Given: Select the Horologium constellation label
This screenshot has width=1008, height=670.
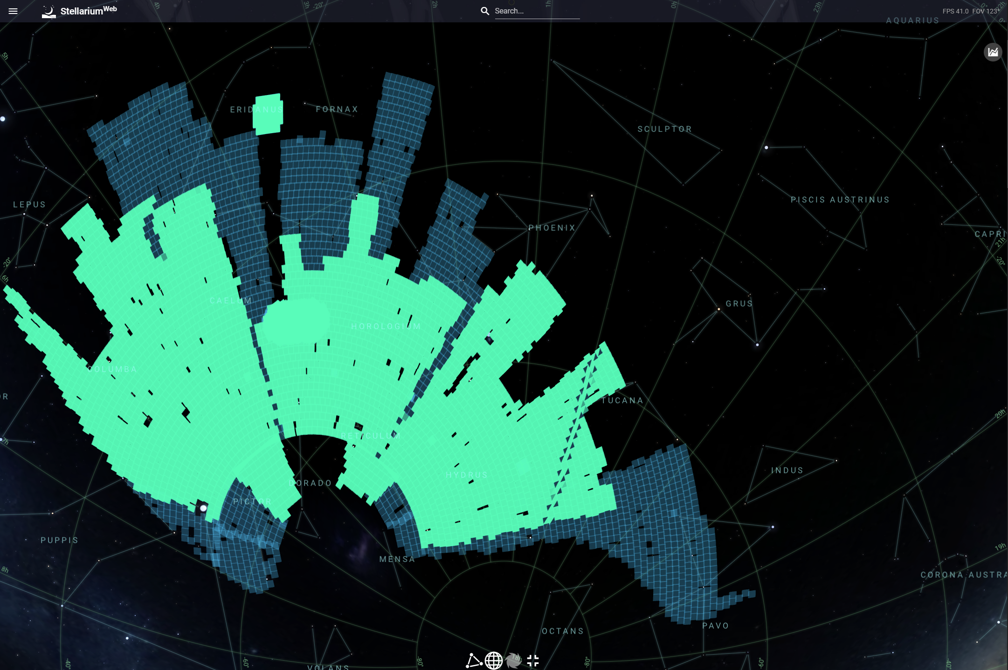Looking at the screenshot, I should point(386,326).
